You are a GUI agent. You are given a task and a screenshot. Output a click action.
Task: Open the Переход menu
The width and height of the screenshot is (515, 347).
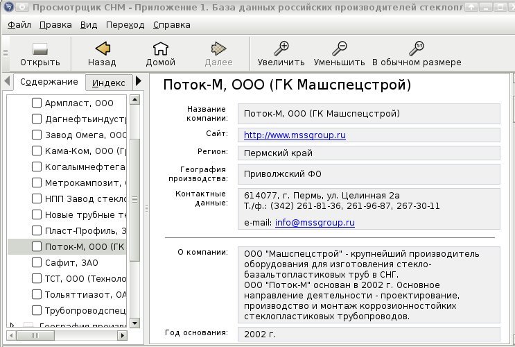(125, 25)
